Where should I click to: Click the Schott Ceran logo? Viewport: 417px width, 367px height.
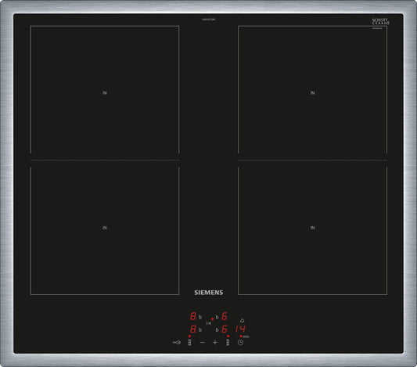[380, 22]
